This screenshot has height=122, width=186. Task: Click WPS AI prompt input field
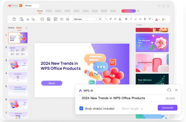[128, 98]
